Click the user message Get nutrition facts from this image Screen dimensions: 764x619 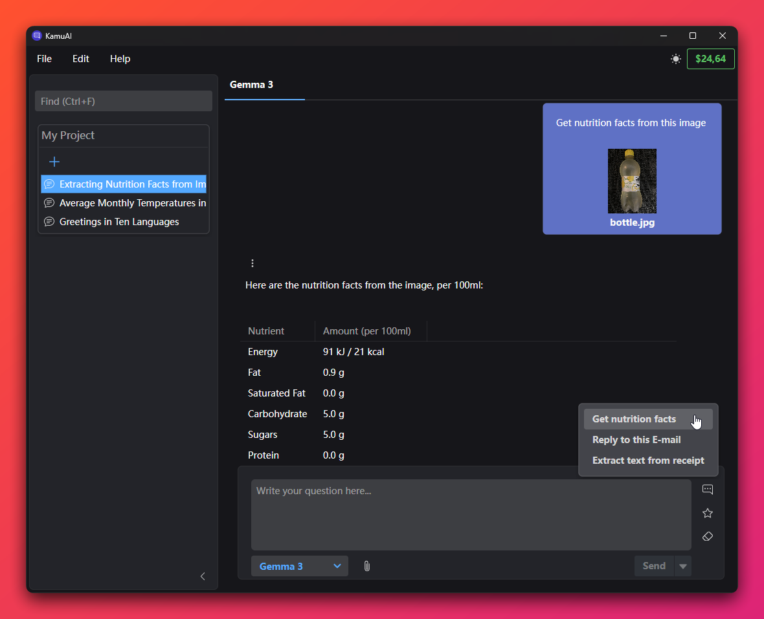click(631, 123)
